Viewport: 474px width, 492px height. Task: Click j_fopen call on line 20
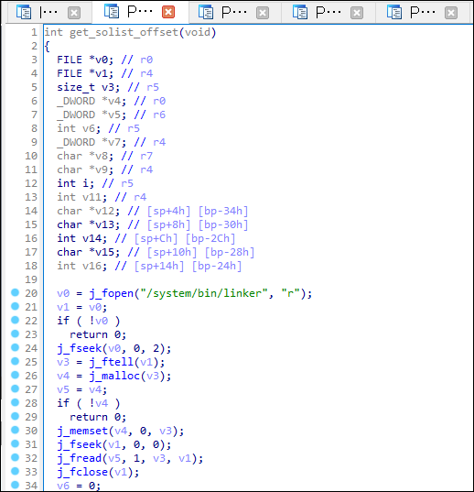pyautogui.click(x=112, y=293)
